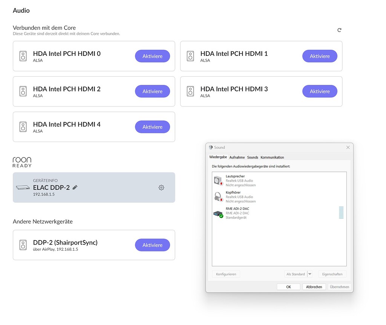Click 'über AirPlay, 192.168.1.5' subtitle

pyautogui.click(x=55, y=249)
